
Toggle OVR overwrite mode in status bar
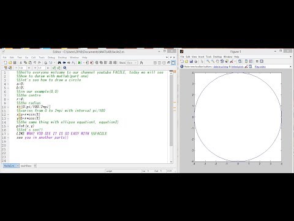[x=170, y=171]
